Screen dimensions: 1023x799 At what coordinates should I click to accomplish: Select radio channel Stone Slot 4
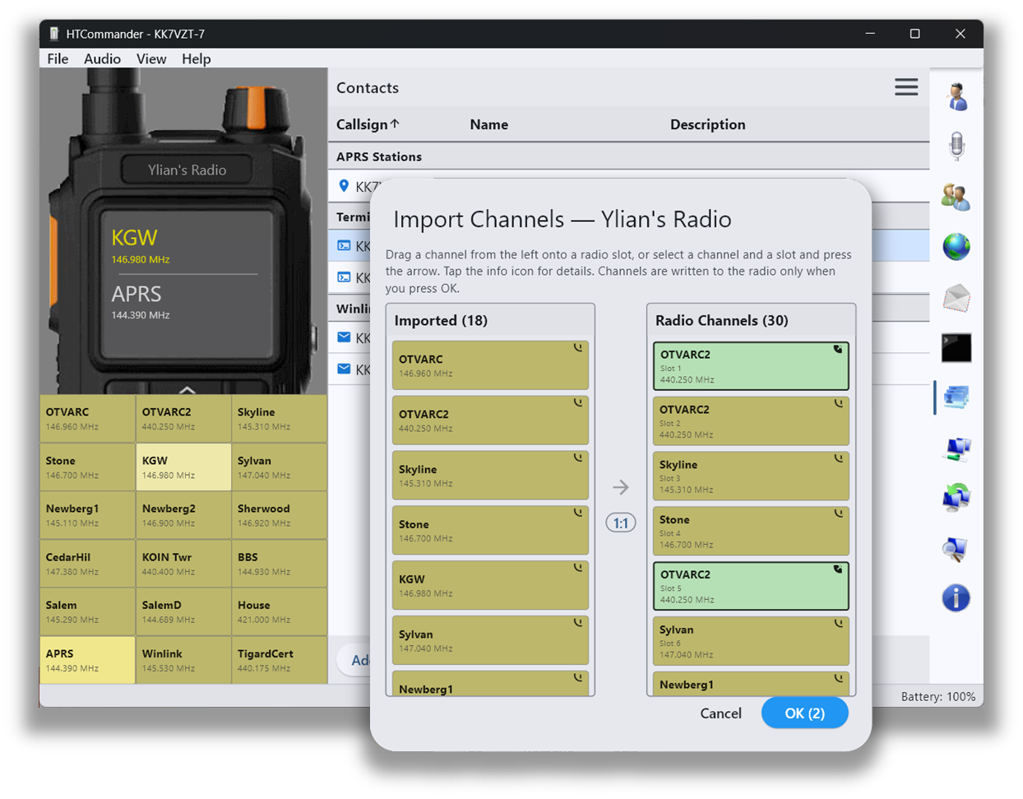[751, 531]
